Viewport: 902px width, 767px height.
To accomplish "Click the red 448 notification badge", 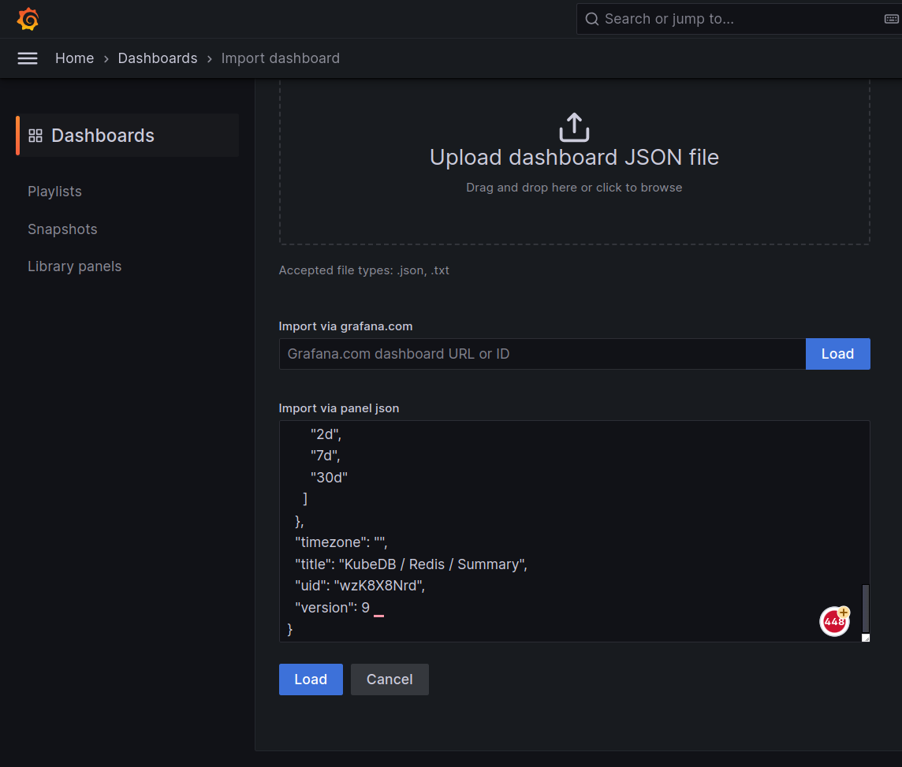I will (834, 621).
